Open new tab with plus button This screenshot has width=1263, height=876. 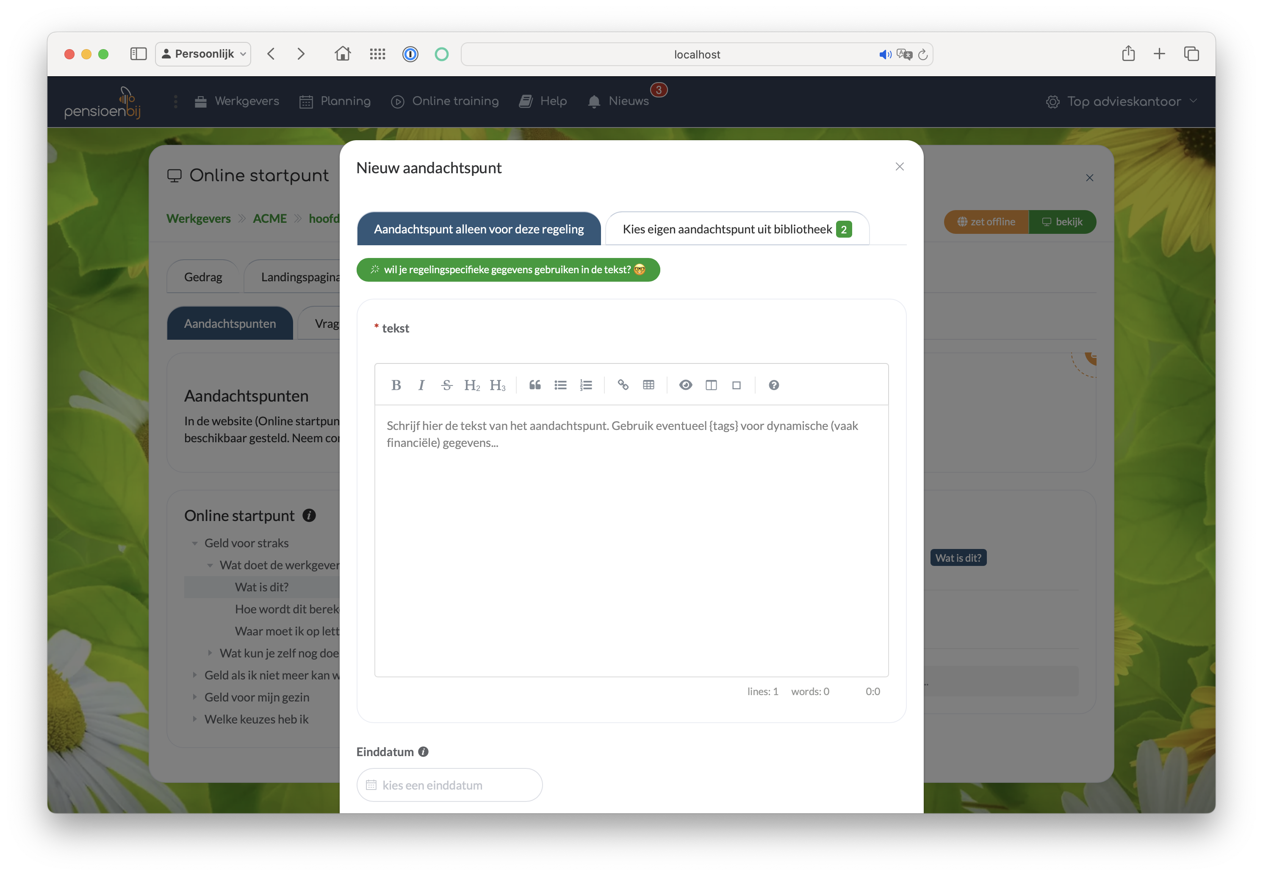tap(1159, 54)
